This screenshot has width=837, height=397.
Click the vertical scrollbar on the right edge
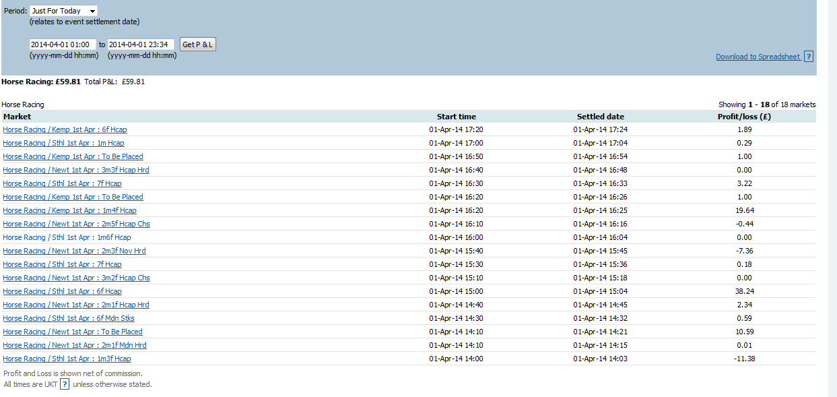pyautogui.click(x=832, y=198)
